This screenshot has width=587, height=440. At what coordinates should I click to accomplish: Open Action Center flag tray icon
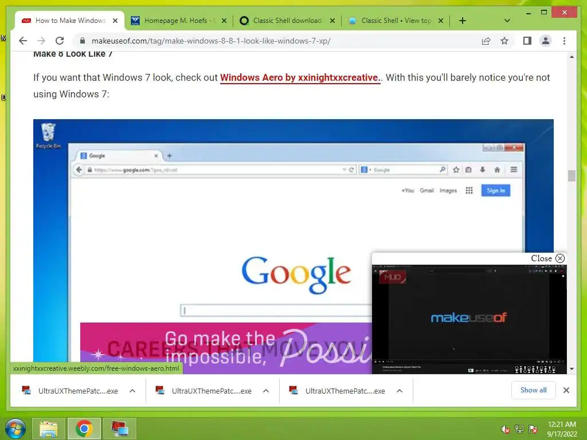pos(533,429)
